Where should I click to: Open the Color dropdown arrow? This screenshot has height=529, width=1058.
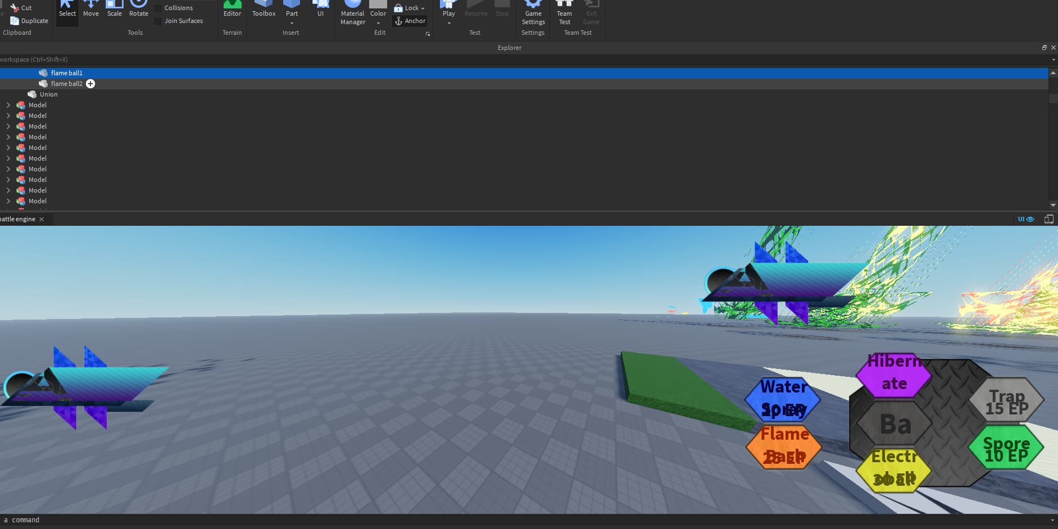[x=378, y=23]
